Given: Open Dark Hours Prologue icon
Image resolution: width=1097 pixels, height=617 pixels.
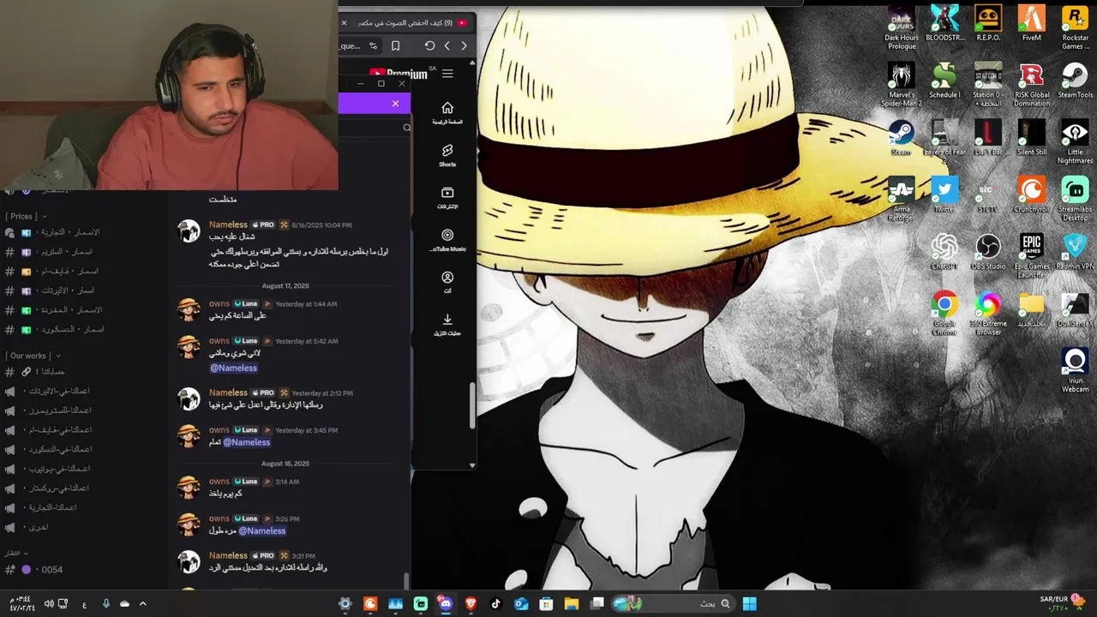Looking at the screenshot, I should click(x=901, y=27).
